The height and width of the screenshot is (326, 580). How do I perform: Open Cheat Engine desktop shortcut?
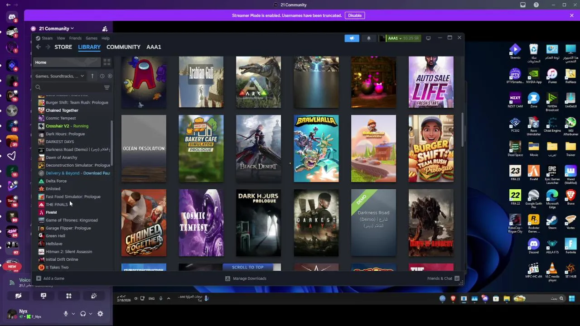(552, 125)
